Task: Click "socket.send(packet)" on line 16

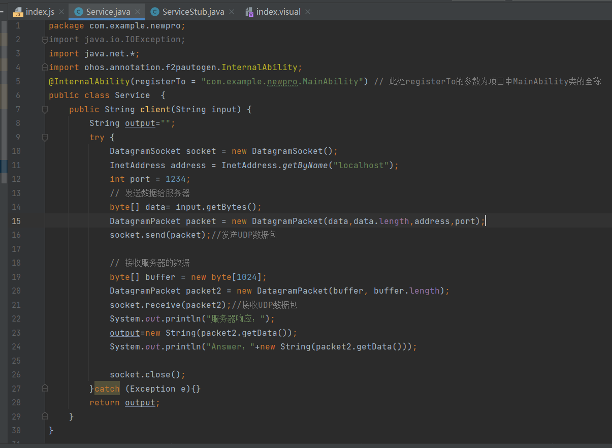Action: [x=157, y=235]
